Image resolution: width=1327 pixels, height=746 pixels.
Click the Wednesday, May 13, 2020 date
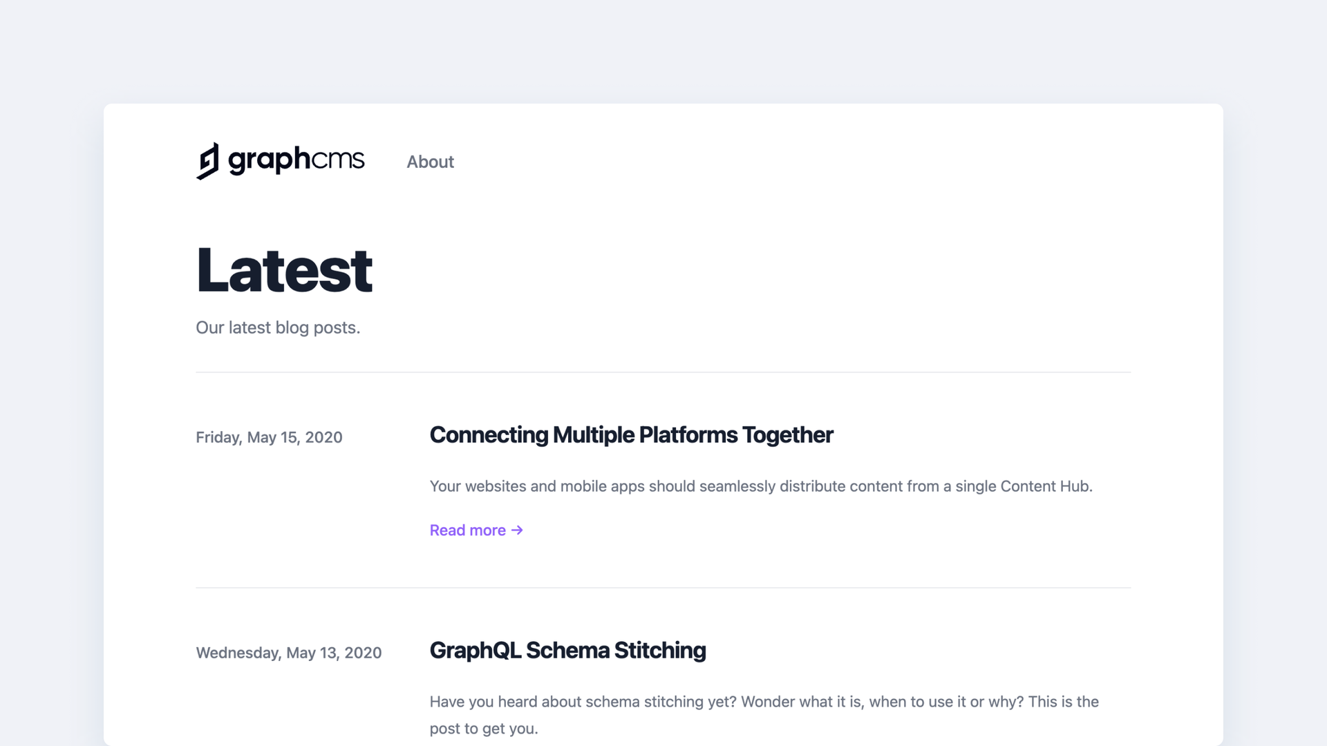pos(288,653)
